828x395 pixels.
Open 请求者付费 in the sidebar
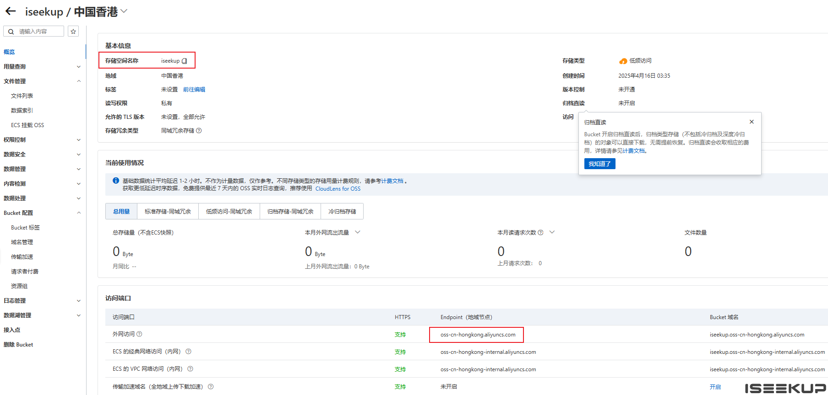[25, 272]
